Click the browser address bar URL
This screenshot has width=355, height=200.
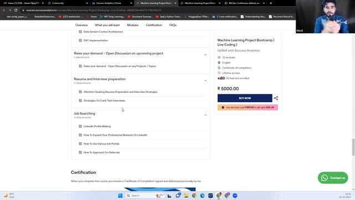[94, 10]
